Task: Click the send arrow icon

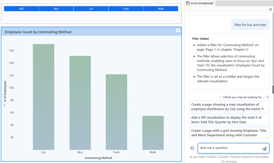Action: 264,149
